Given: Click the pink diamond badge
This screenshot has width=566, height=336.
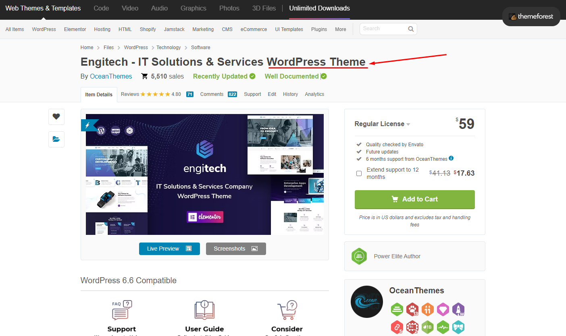Looking at the screenshot, I should [x=443, y=309].
